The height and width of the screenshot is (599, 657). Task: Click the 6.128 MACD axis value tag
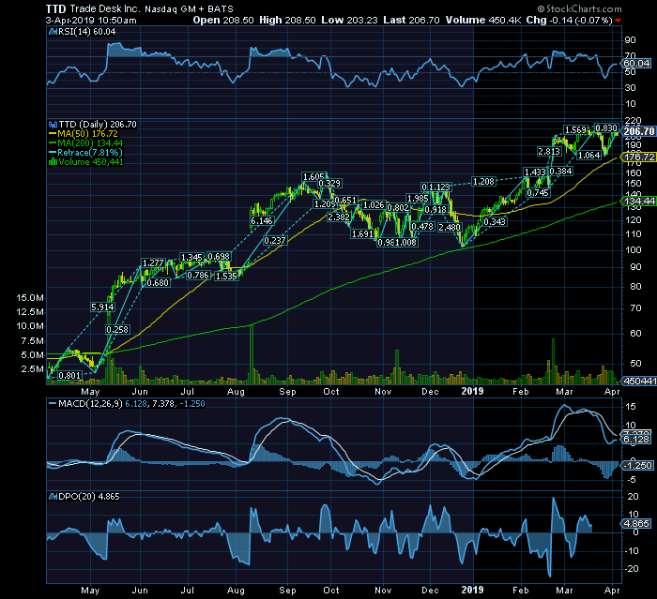click(636, 440)
